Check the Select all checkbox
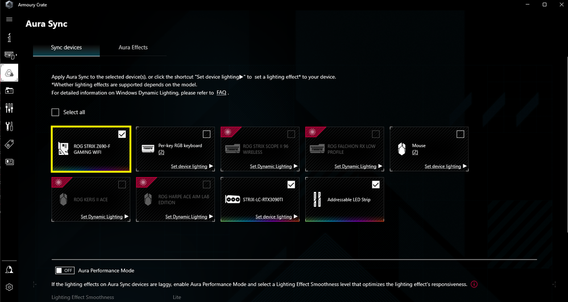The height and width of the screenshot is (302, 568). click(x=55, y=112)
